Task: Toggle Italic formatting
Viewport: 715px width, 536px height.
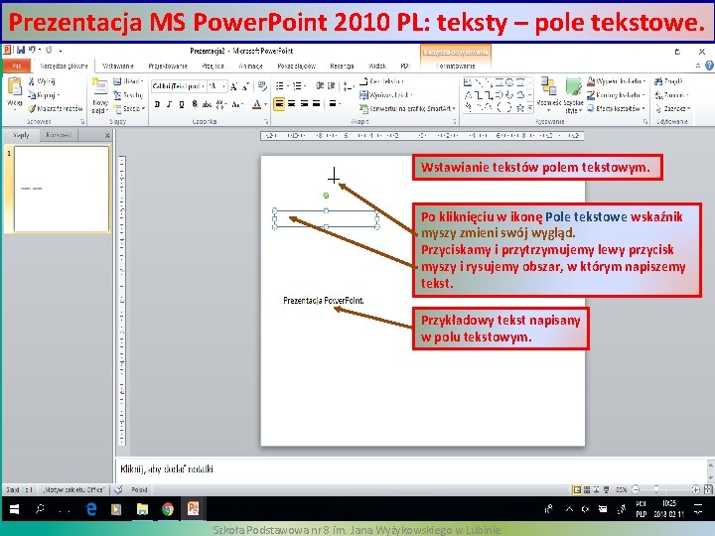Action: click(x=169, y=104)
